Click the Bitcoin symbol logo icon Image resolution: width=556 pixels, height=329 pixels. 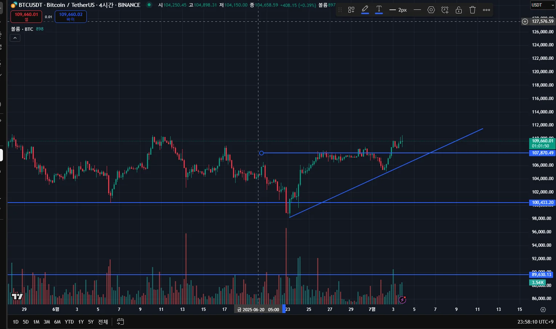click(x=13, y=5)
